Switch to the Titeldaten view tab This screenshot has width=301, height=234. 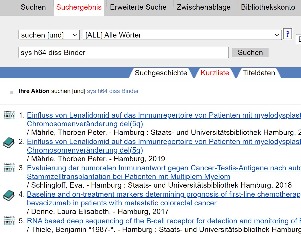click(259, 73)
